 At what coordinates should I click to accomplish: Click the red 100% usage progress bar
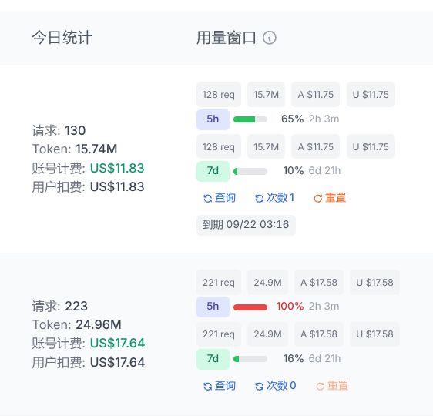[x=250, y=307]
